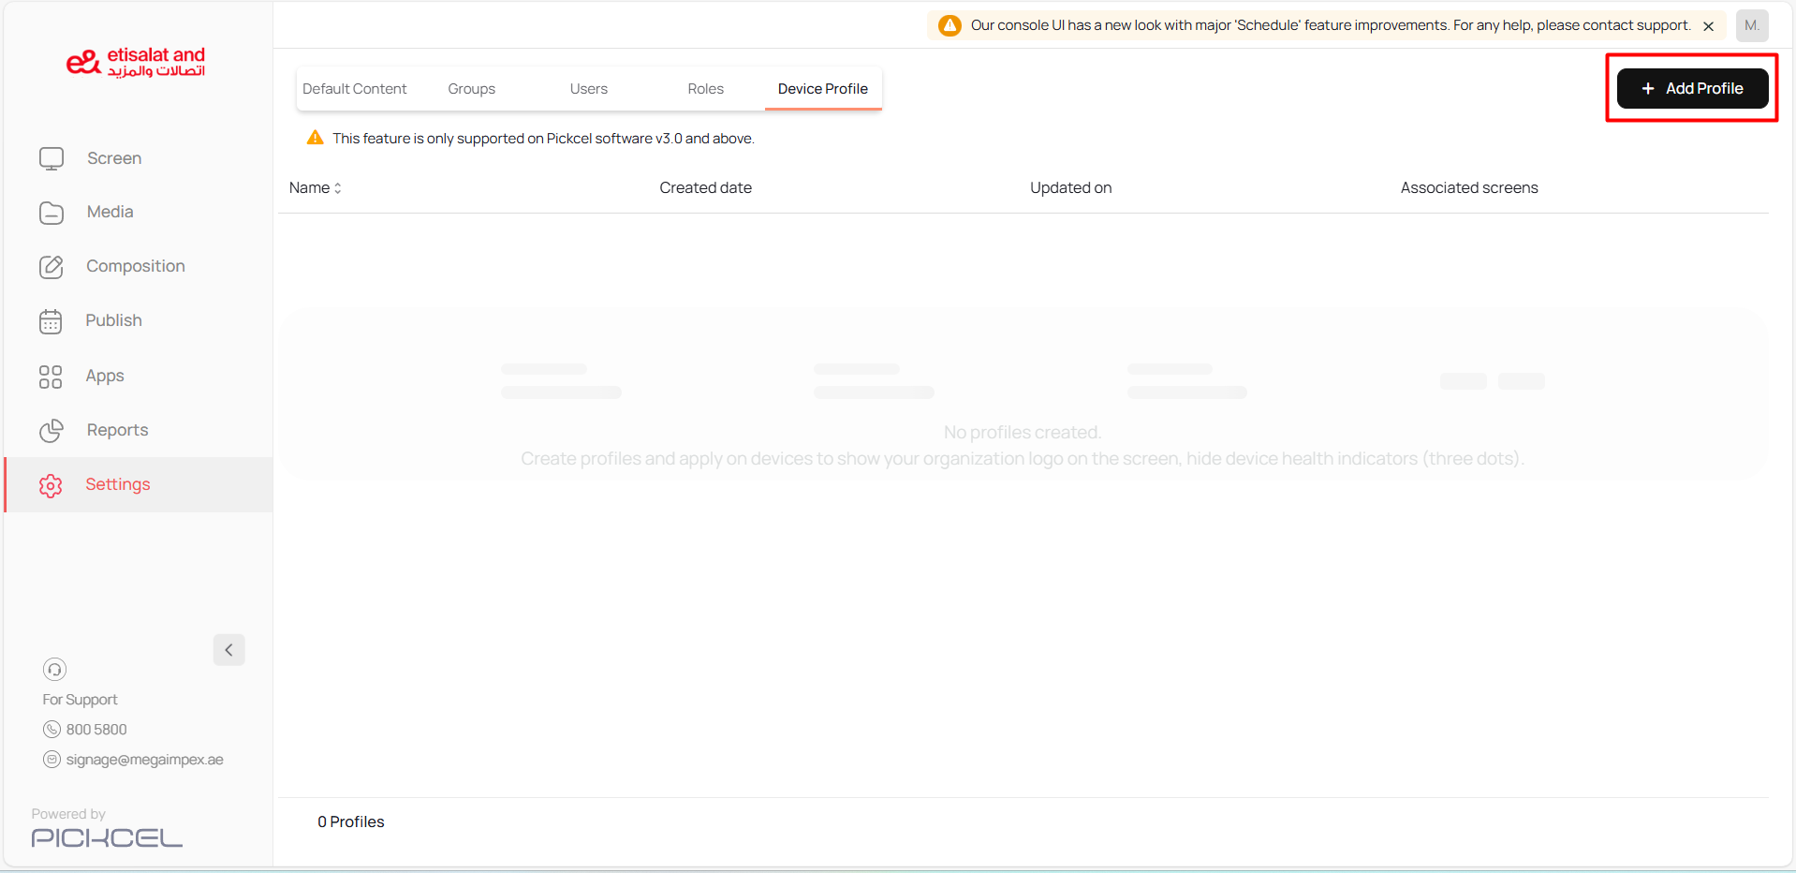Viewport: 1796px width, 873px height.
Task: Click the support headset icon
Action: pos(54,669)
